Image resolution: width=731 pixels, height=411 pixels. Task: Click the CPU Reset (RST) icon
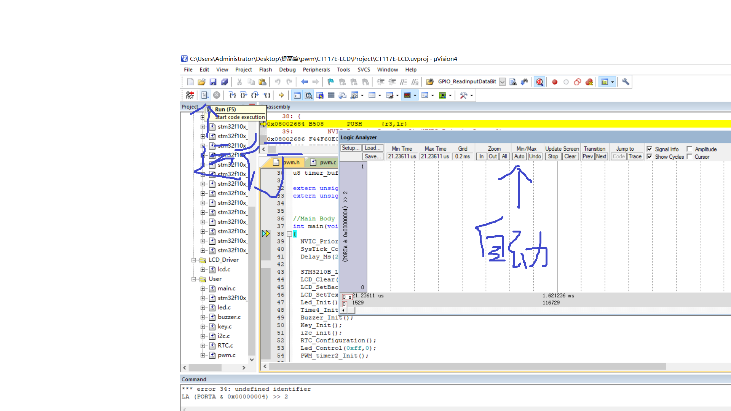click(190, 95)
